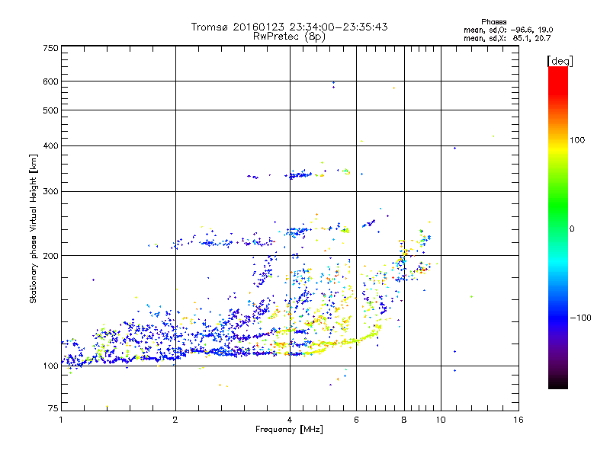Click the colorbar tick label '100'
Screen dimensions: 610x457
pos(577,140)
